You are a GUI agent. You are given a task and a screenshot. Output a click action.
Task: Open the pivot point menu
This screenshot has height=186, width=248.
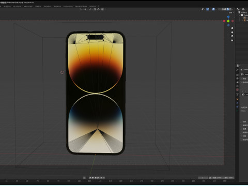91,9
